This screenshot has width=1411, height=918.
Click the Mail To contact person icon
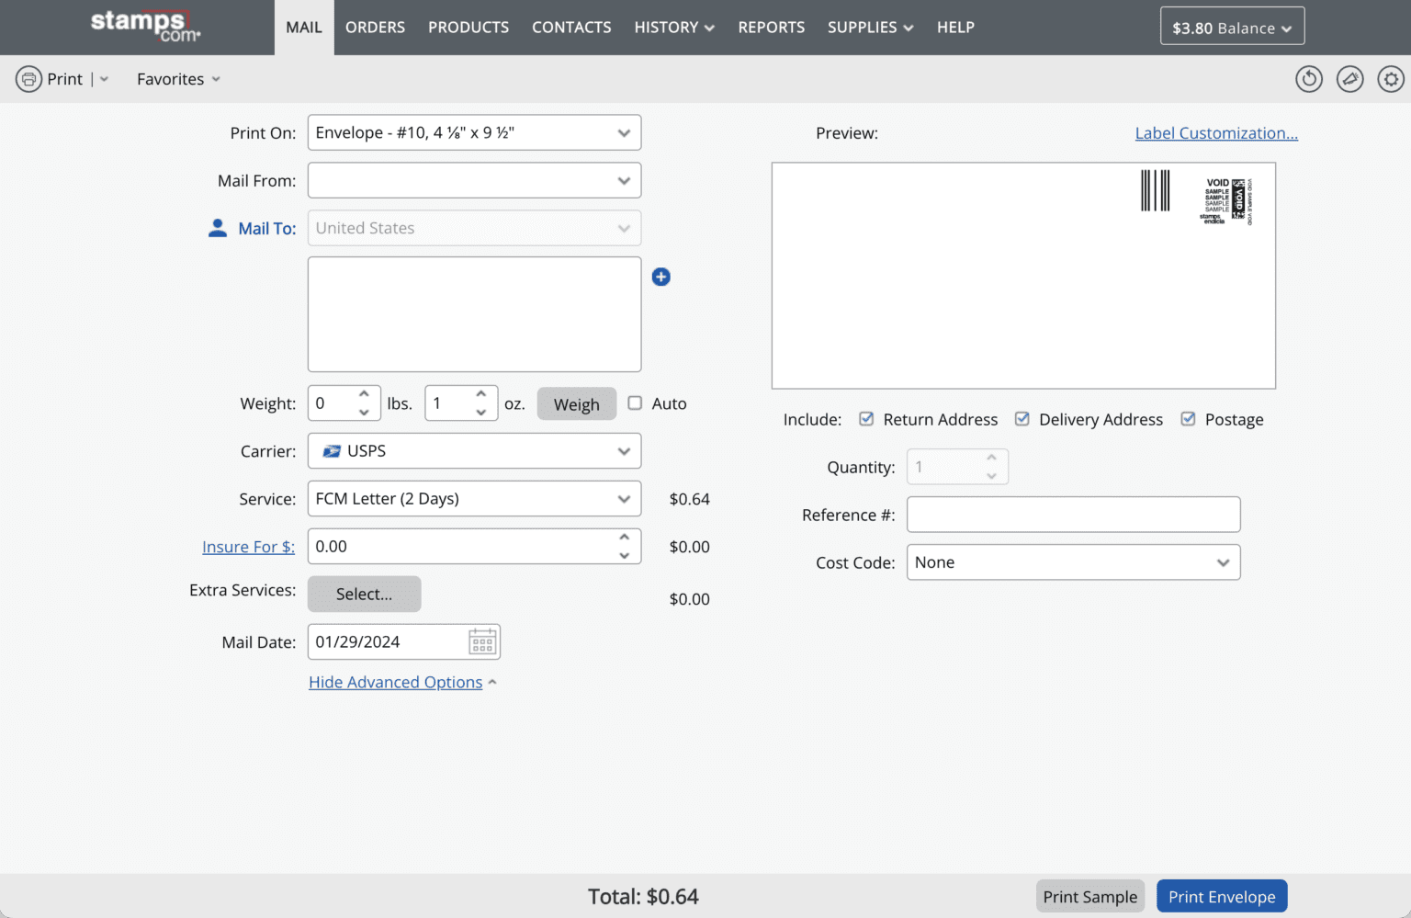point(218,228)
